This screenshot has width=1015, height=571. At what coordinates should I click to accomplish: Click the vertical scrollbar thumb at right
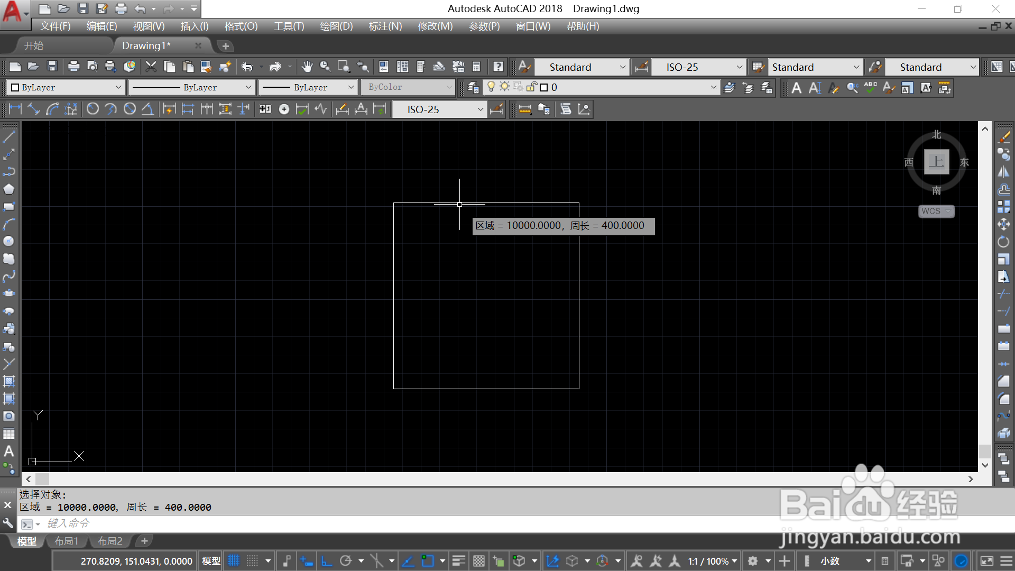984,450
